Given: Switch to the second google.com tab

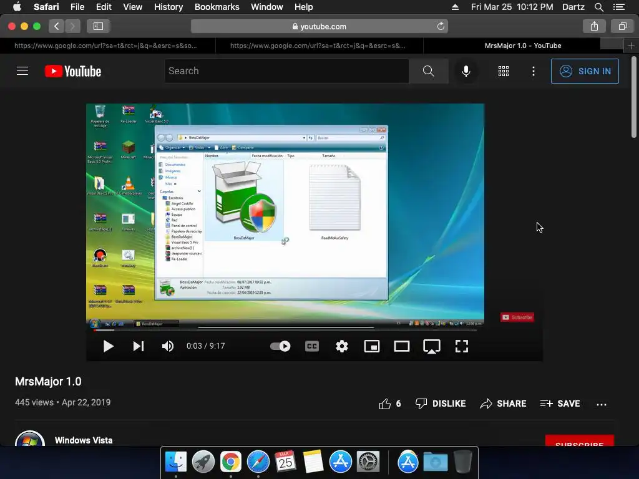Looking at the screenshot, I should pos(319,46).
